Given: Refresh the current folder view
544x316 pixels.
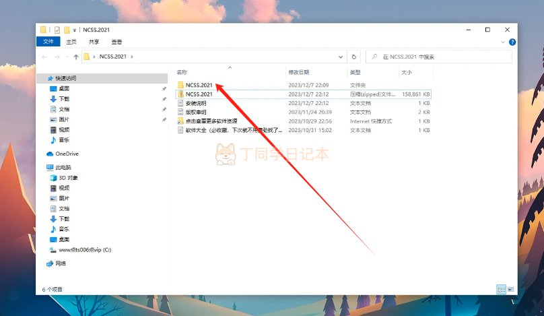Looking at the screenshot, I should click(x=354, y=57).
